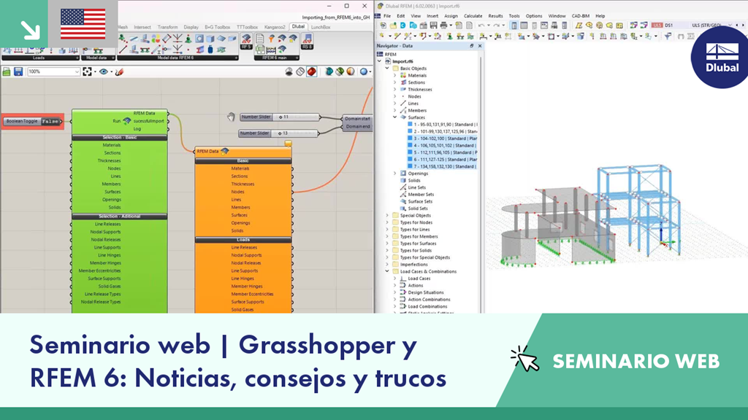Expand the Types for Members folder
Viewport: 748px width, 420px height.
(387, 236)
